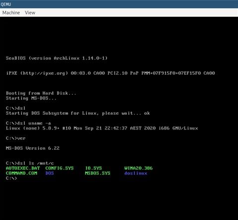Click the 'dsl uname -a' command line
This screenshot has height=220, width=238.
click(x=28, y=123)
